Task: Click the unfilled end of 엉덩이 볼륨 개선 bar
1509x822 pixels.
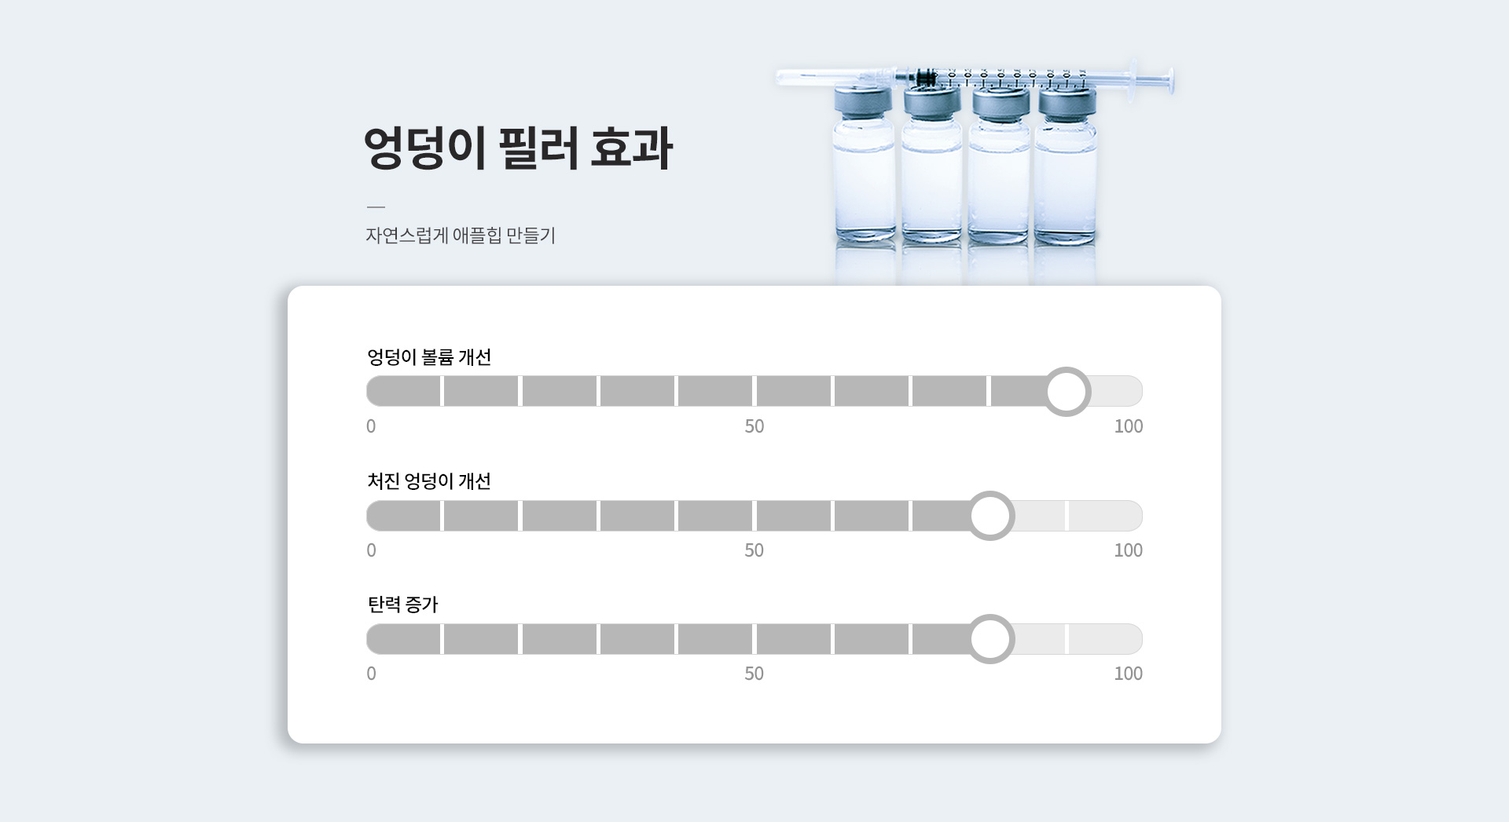Action: pos(1117,391)
